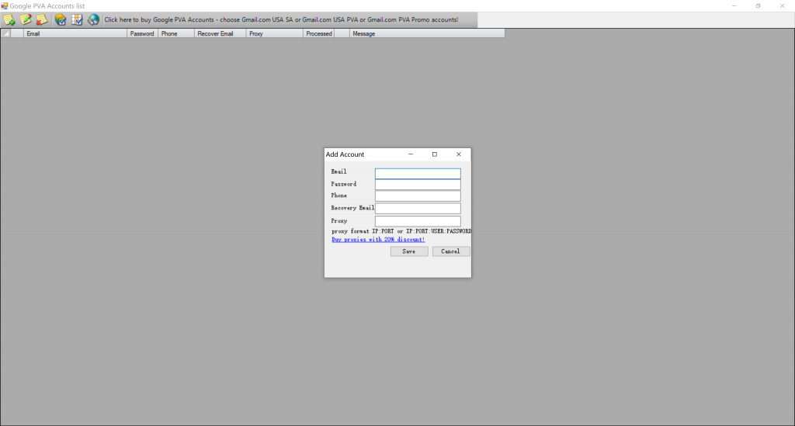Click the globe toolbar icon
The height and width of the screenshot is (426, 795).
click(93, 19)
